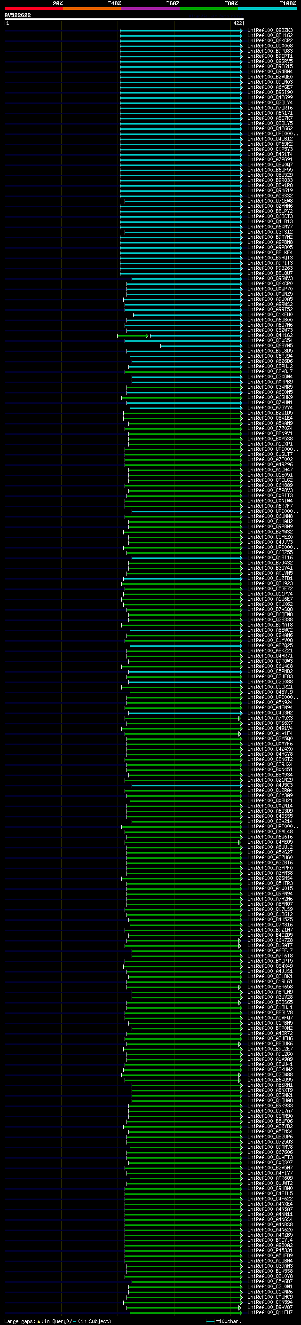Image resolution: width=301 pixels, height=1325 pixels.
Task: Open hit UniRef100_Q6KCR2
Action: [x=270, y=40]
